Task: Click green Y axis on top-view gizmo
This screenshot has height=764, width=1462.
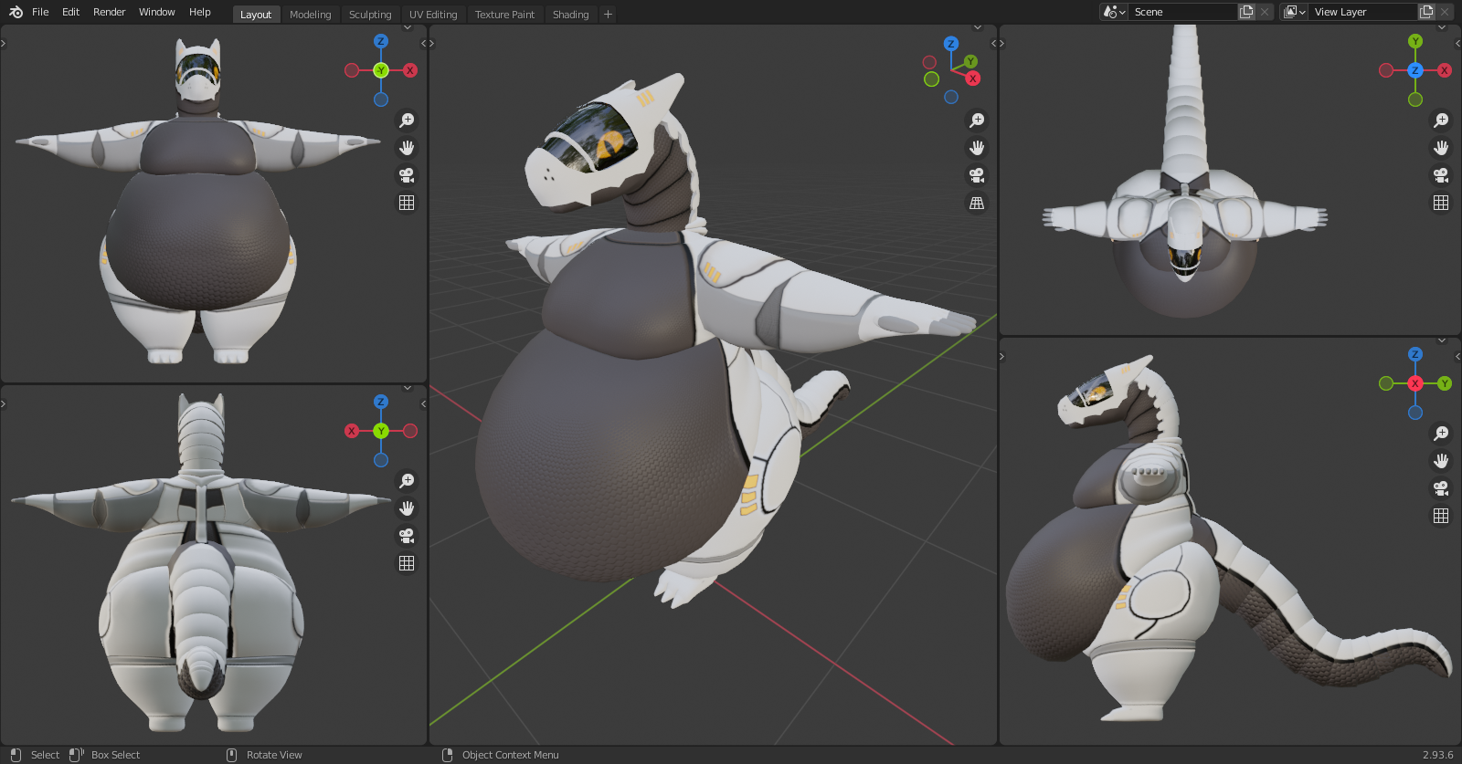Action: tap(1415, 41)
